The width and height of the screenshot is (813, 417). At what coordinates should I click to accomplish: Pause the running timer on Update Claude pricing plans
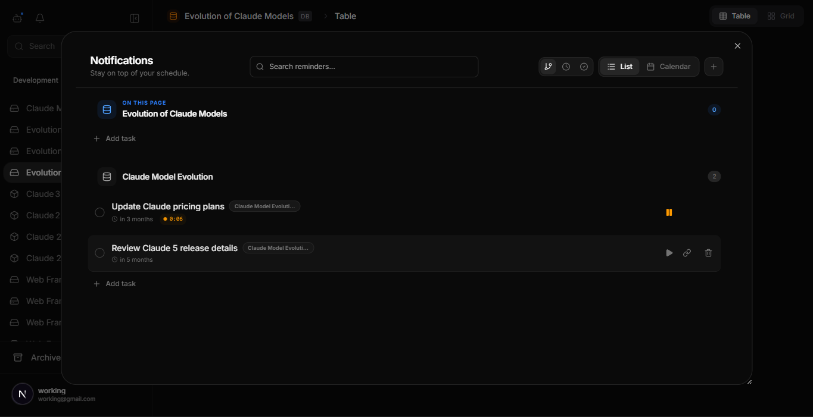(669, 212)
